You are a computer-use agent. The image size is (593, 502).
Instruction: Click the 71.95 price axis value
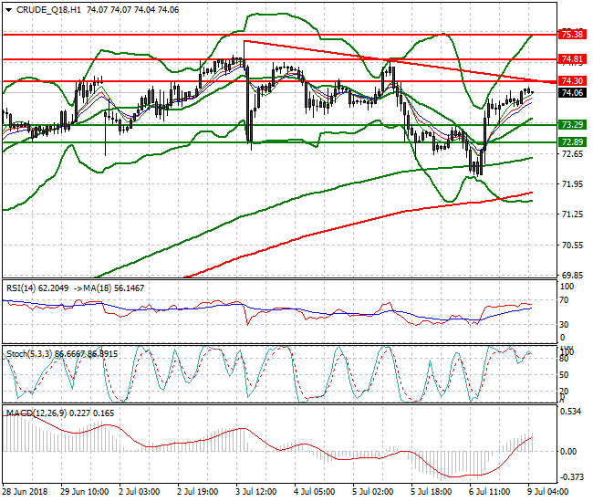click(572, 184)
